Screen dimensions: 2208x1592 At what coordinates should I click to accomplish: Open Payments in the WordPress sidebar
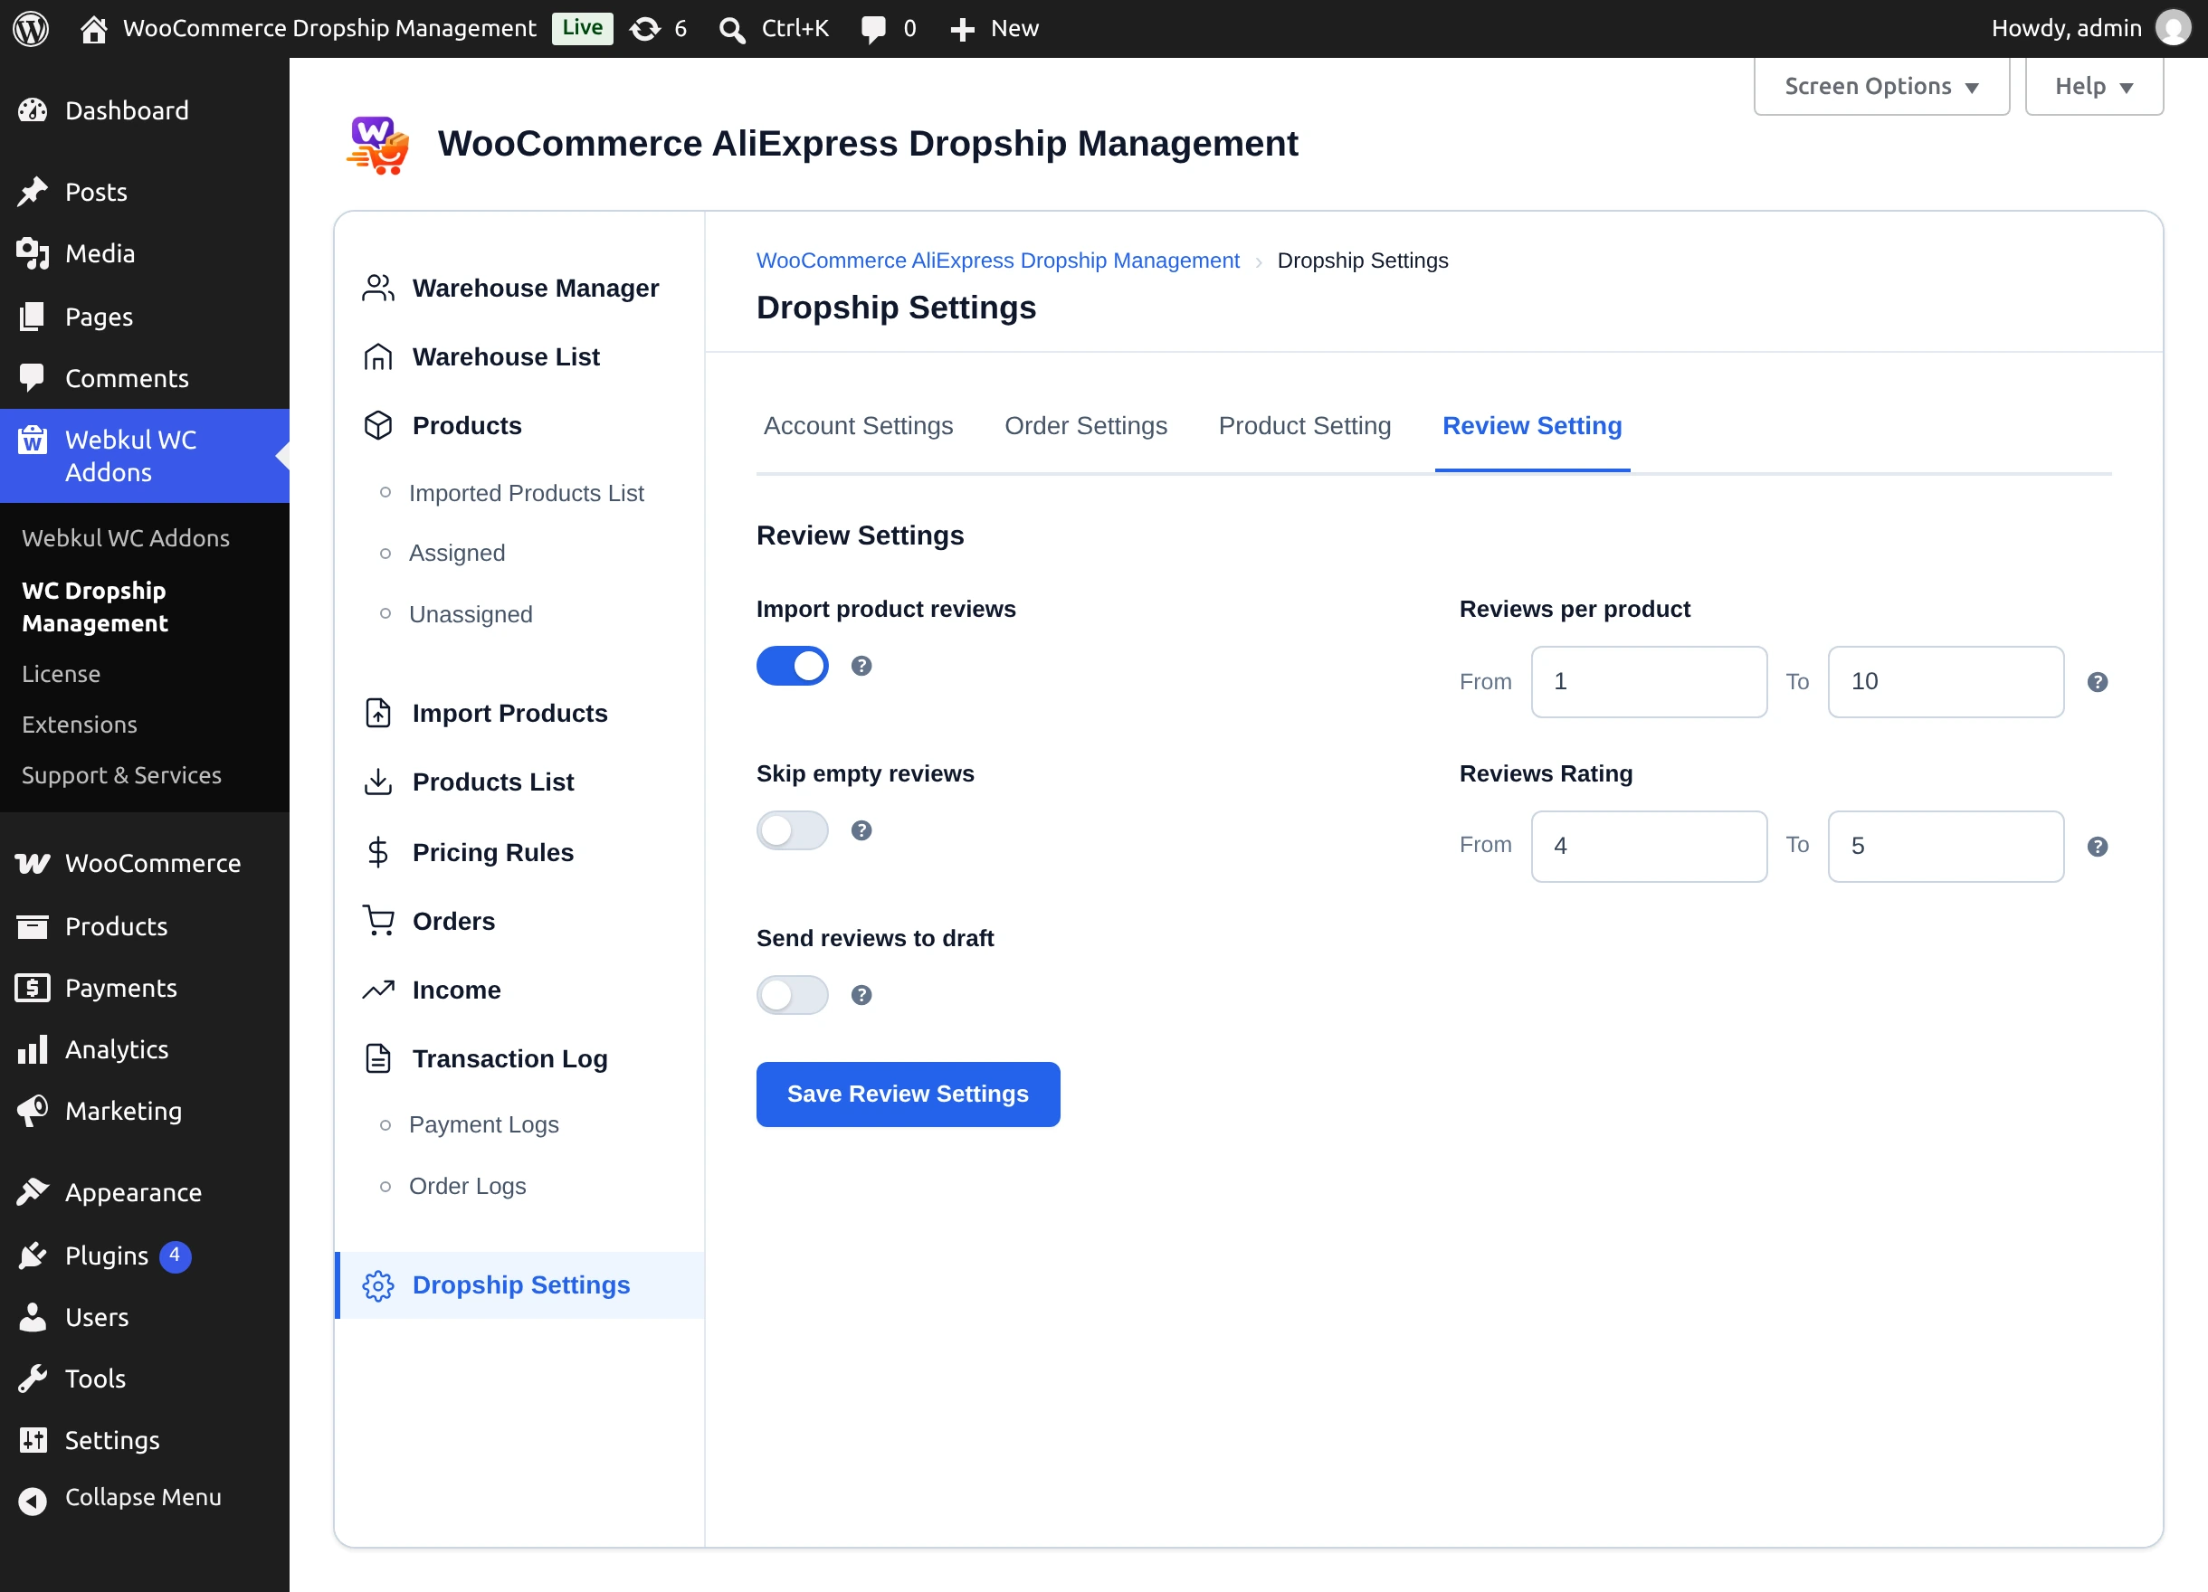(120, 989)
